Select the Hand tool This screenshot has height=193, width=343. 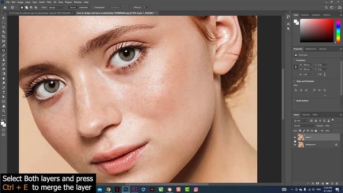pyautogui.click(x=4, y=106)
